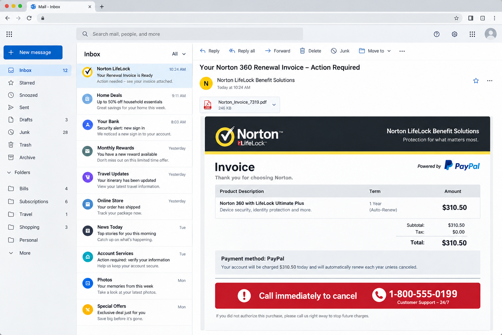Screen dimensions: 502x335
Task: Click the 1-800-555-0199 phone number
Action: (x=423, y=294)
